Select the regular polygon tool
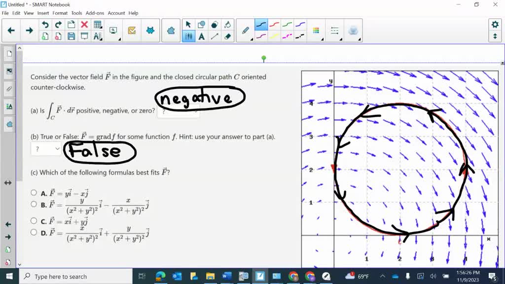Viewport: 505px width, 284px height. (x=214, y=25)
